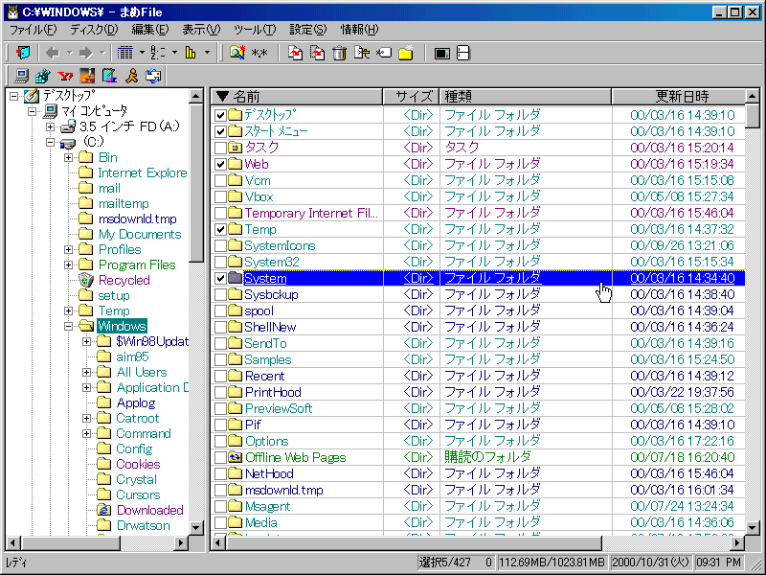Click the file list vertical scrollbar down arrow
This screenshot has width=766, height=575.
pyautogui.click(x=753, y=528)
